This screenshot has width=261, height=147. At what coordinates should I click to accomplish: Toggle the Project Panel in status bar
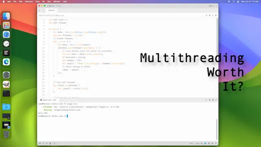pyautogui.click(x=40, y=143)
